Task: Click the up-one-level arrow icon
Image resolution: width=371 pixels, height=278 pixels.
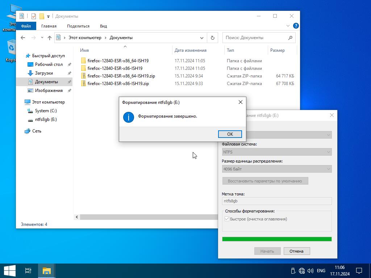Action: (50, 38)
